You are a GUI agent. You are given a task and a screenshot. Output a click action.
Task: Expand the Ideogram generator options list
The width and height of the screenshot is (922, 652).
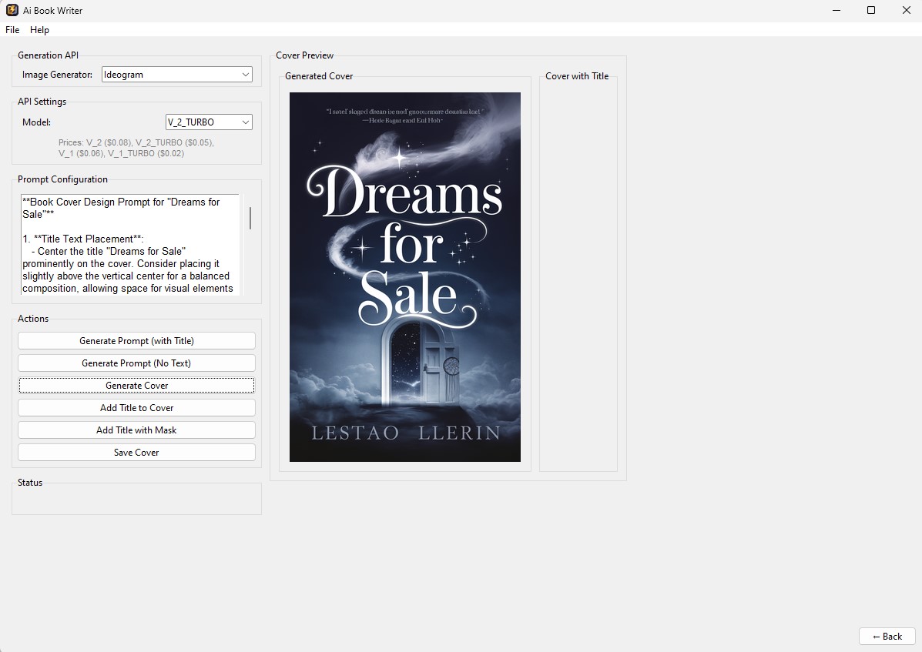tap(246, 75)
